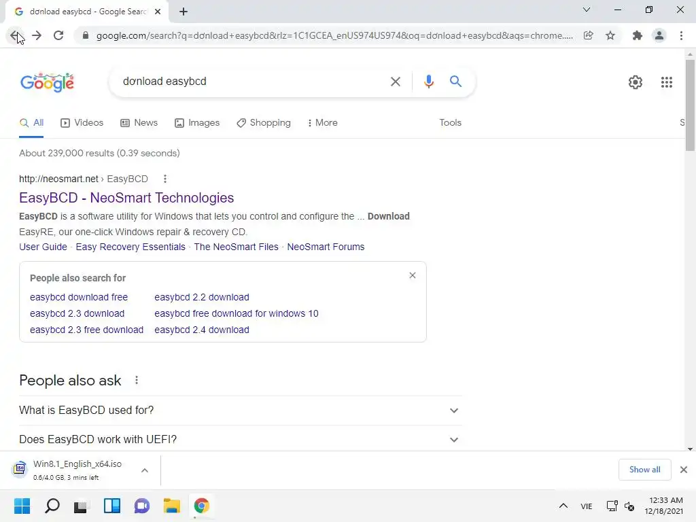The image size is (696, 522).
Task: Open People also ask options menu
Action: (x=137, y=381)
